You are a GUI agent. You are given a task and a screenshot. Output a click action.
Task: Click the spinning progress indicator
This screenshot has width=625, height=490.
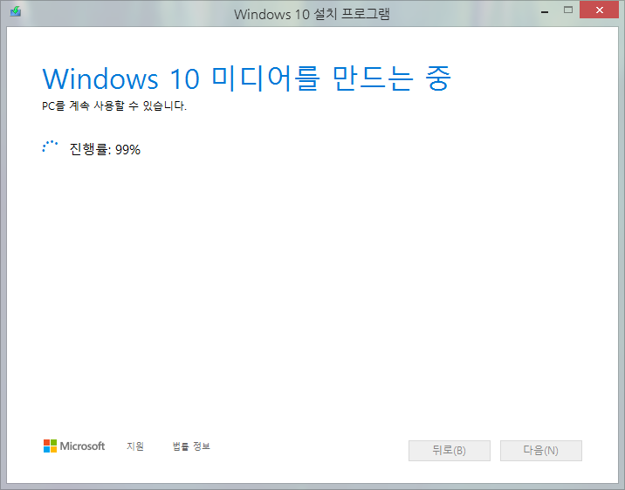(x=50, y=146)
